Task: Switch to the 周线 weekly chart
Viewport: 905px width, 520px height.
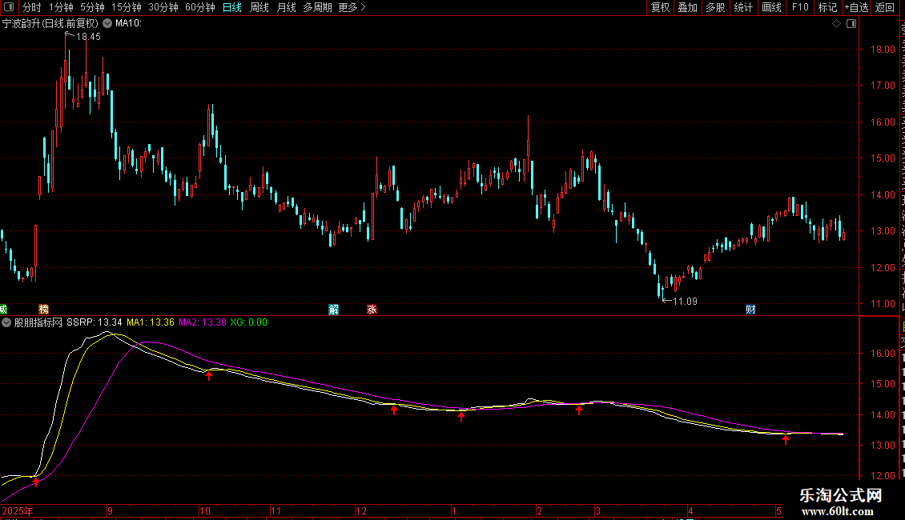Action: coord(259,7)
